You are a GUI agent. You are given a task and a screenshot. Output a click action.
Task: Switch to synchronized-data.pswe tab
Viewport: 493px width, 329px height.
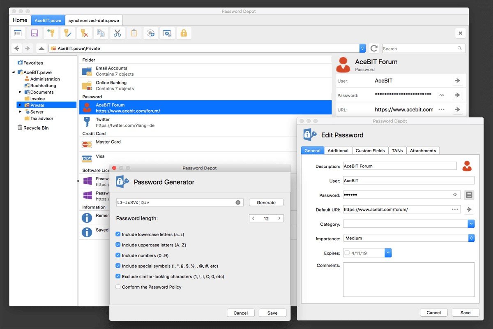tap(94, 20)
